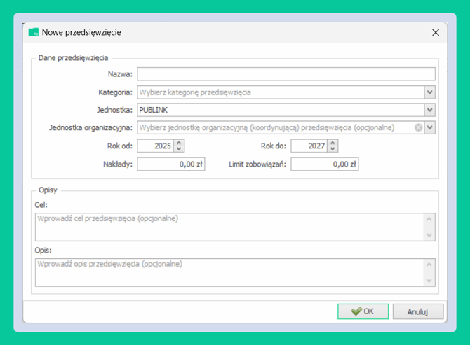Increase the Rok do year value

333,143
